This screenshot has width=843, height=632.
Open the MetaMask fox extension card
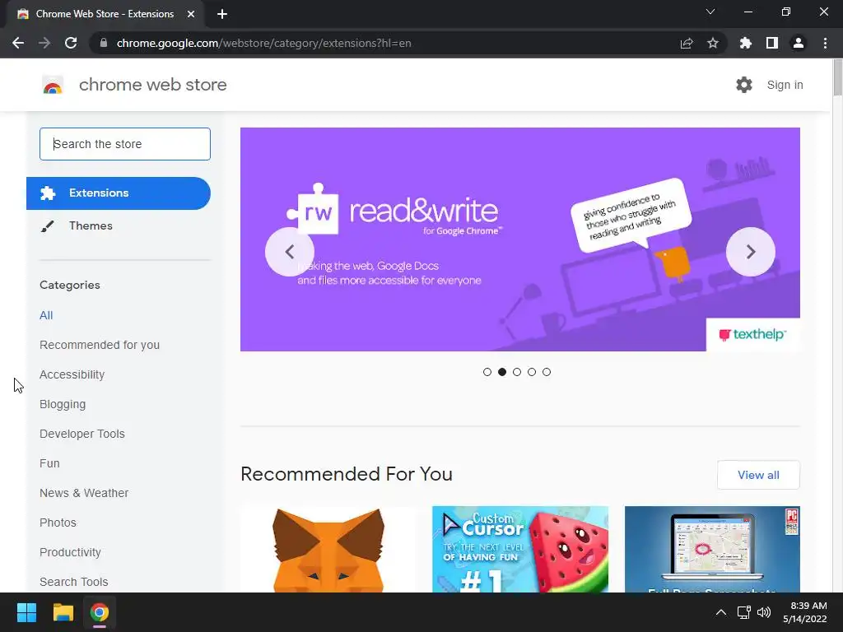pyautogui.click(x=328, y=549)
